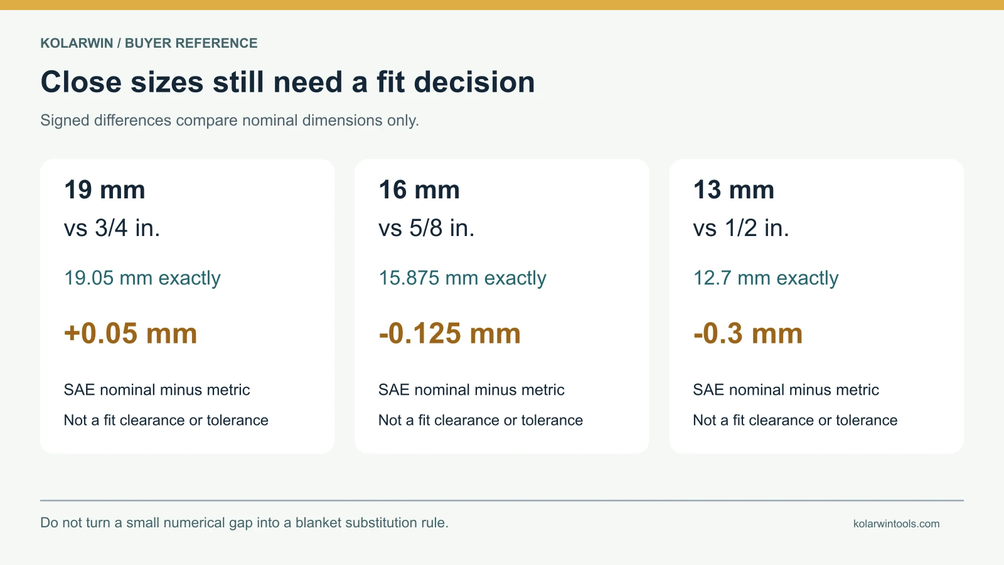
Task: Click the 'vs 5/8 in.' text
Action: click(427, 228)
